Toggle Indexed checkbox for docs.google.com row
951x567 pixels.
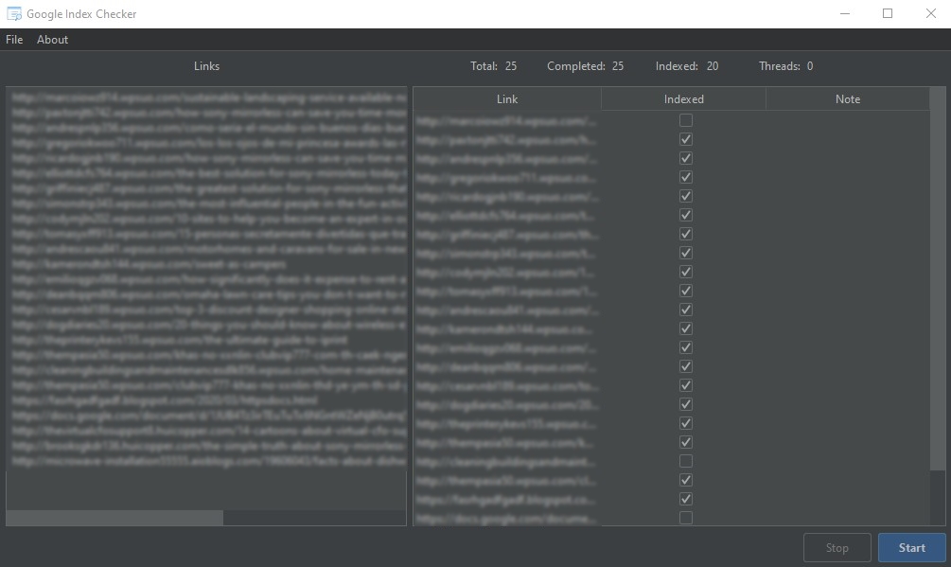point(685,518)
